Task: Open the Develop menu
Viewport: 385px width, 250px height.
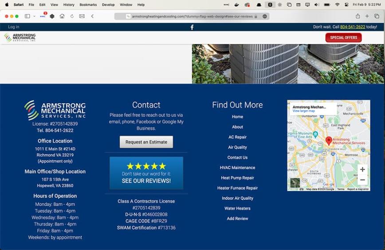Action: tap(108, 5)
